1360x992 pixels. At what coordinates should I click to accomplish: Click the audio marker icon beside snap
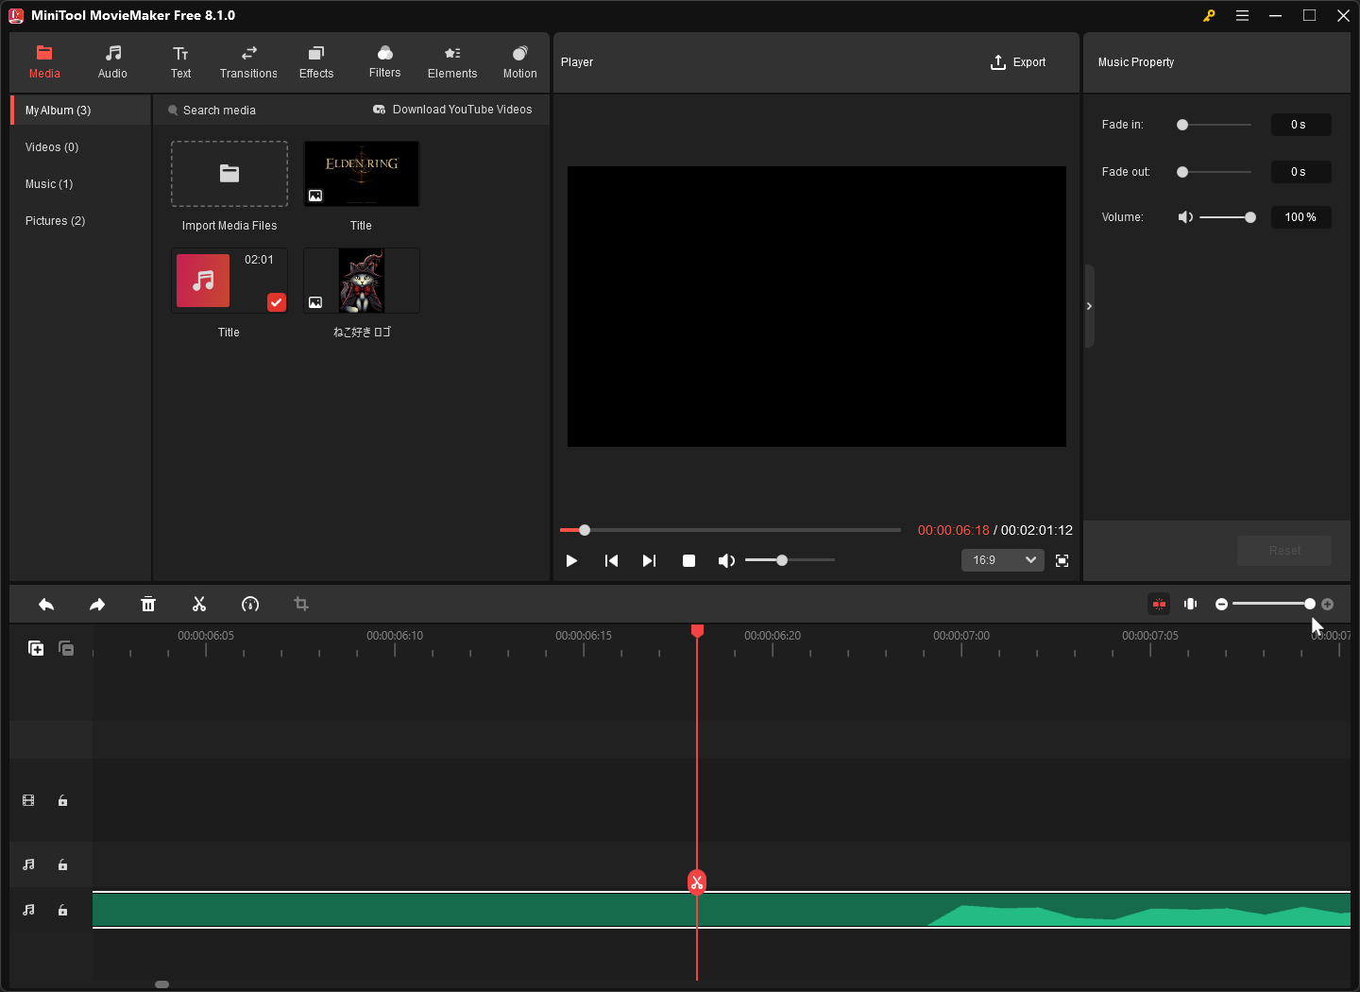[1191, 605]
